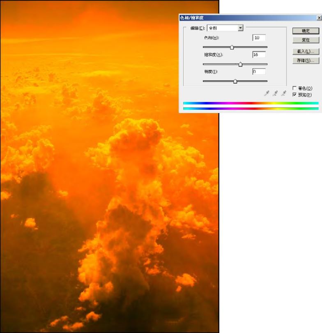322x333 pixels.
Task: Click the lower adjusted spectrum color bar
Action: 251,109
